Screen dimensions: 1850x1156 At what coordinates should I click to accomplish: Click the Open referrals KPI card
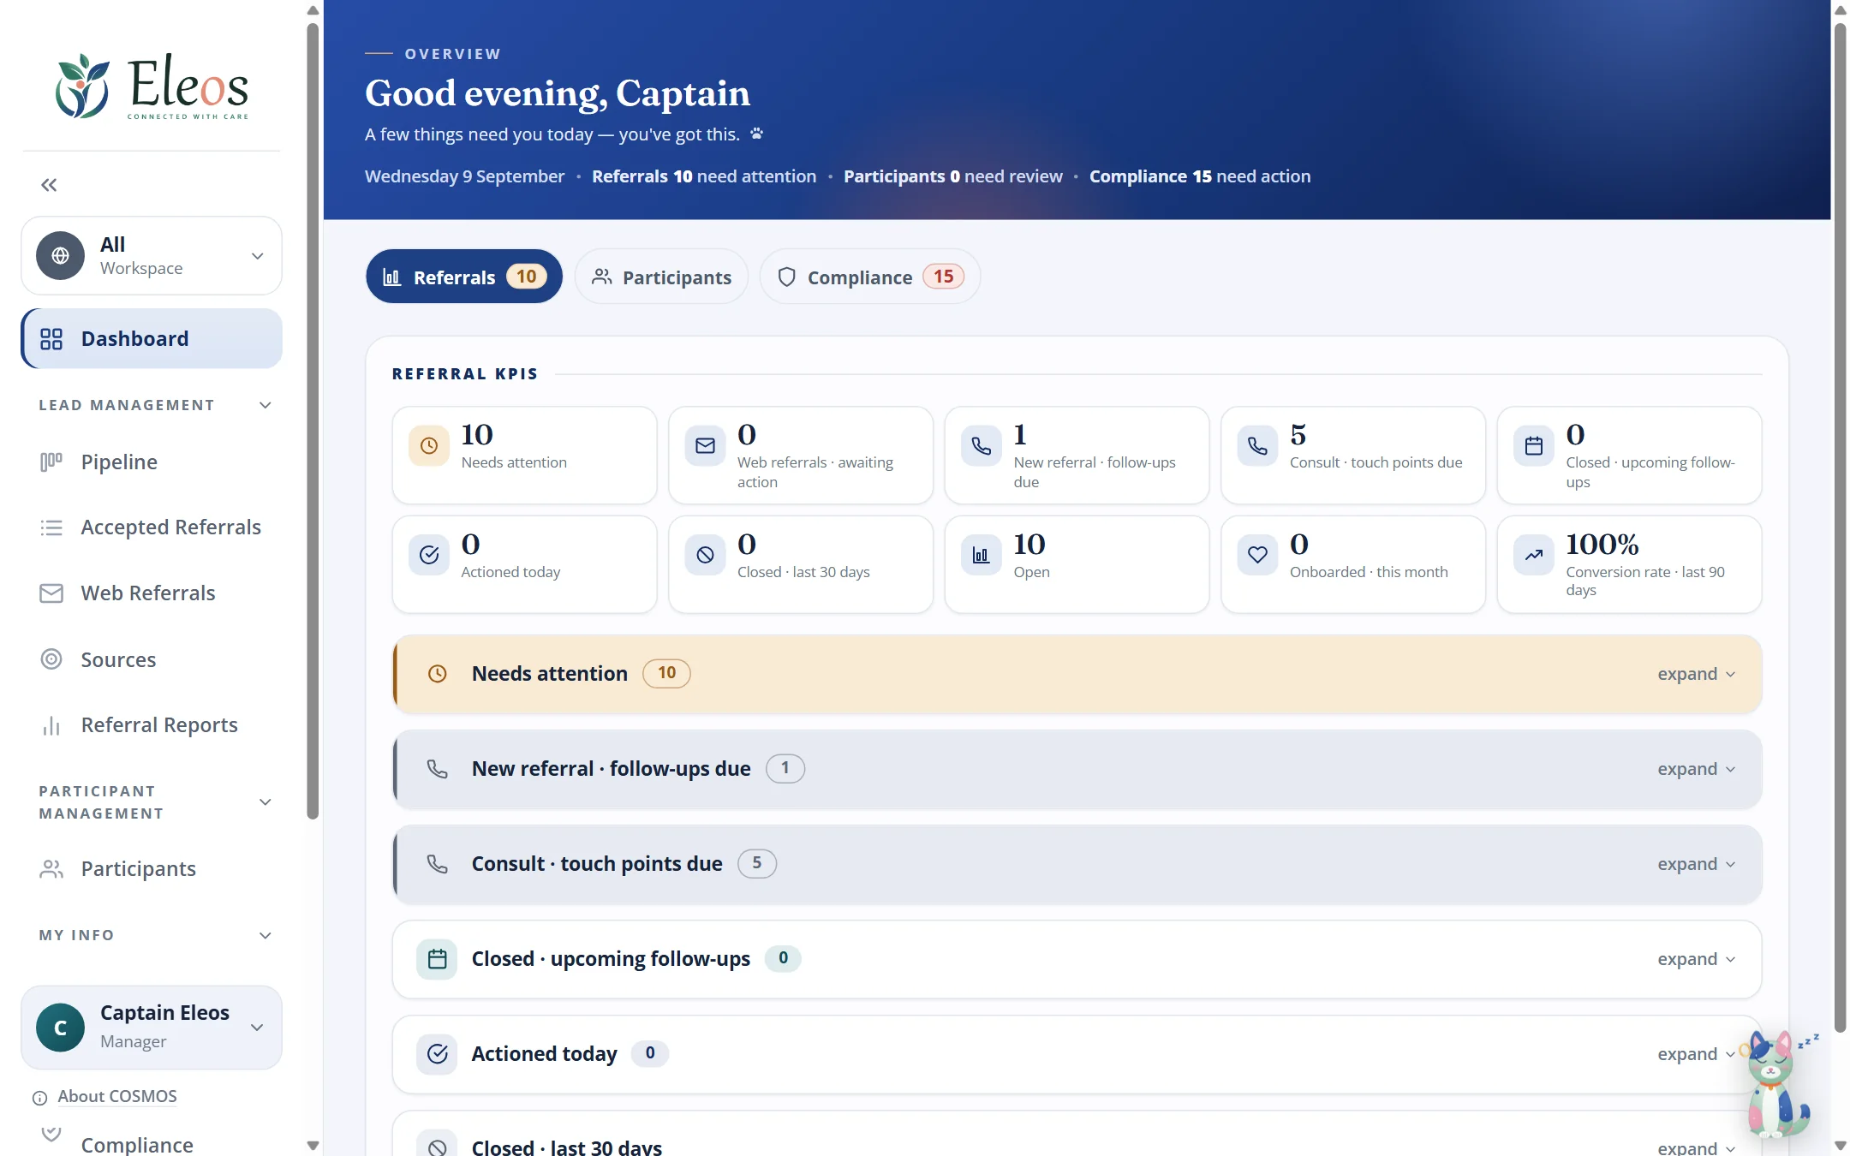tap(1077, 564)
